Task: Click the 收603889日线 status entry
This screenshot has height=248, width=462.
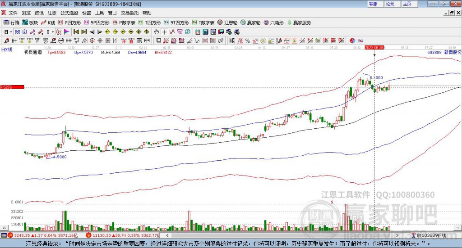Action: pos(429,235)
